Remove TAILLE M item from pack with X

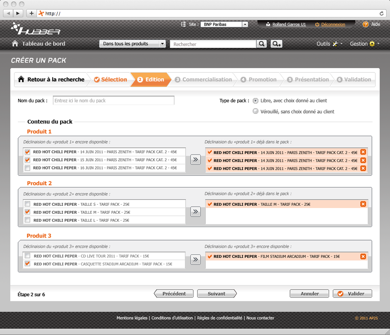click(x=363, y=204)
